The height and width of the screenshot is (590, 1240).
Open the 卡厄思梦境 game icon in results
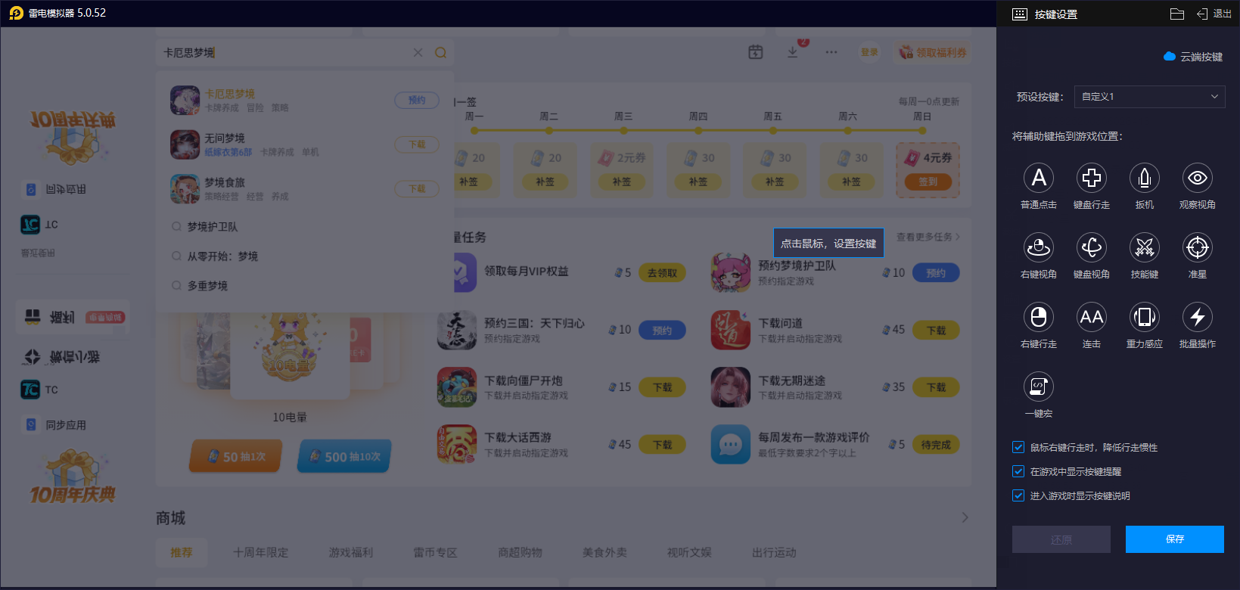[185, 100]
